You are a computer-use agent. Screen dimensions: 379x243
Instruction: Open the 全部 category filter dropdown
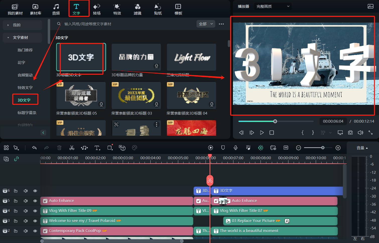(x=206, y=24)
